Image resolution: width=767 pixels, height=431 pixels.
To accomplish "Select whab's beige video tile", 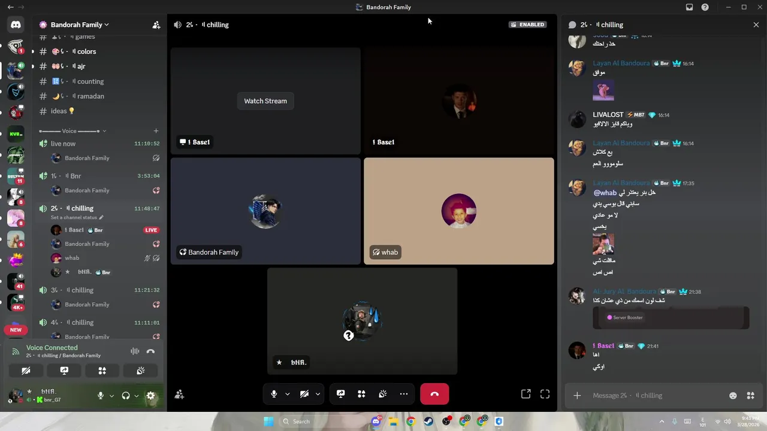I will (459, 211).
